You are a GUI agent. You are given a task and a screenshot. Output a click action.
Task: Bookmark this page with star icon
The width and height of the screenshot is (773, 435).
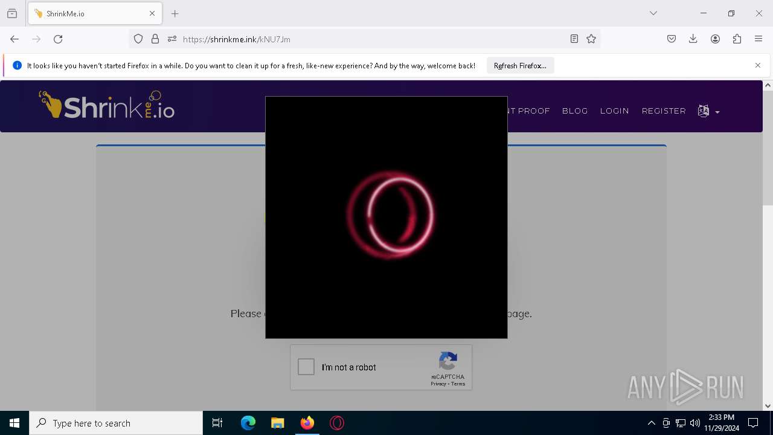pos(591,39)
